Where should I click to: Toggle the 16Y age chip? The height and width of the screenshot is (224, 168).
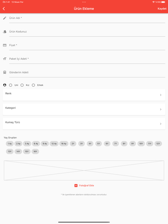click(35, 151)
